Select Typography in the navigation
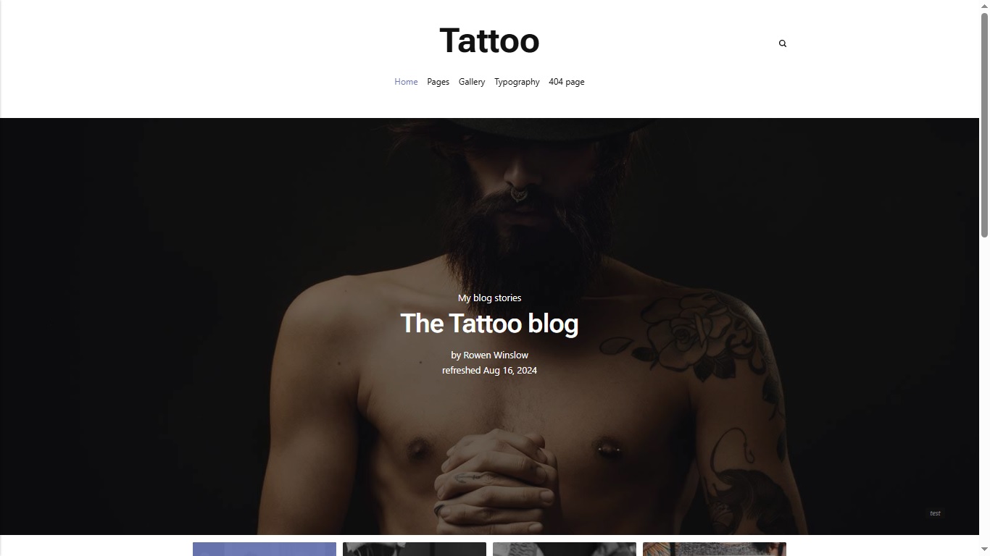Screen dimensions: 990x556 pos(517,82)
